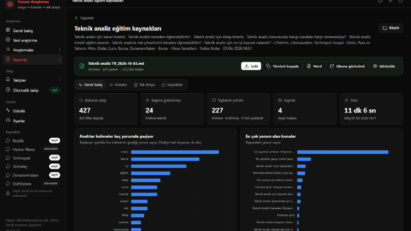Screen dimensions: 411x231
Task: Click the Forum Araştırma logo icon
Action: coord(10,4)
